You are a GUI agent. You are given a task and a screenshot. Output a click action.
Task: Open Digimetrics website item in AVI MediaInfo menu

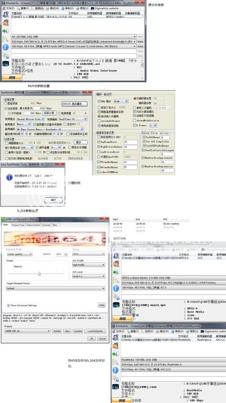[x=104, y=8]
